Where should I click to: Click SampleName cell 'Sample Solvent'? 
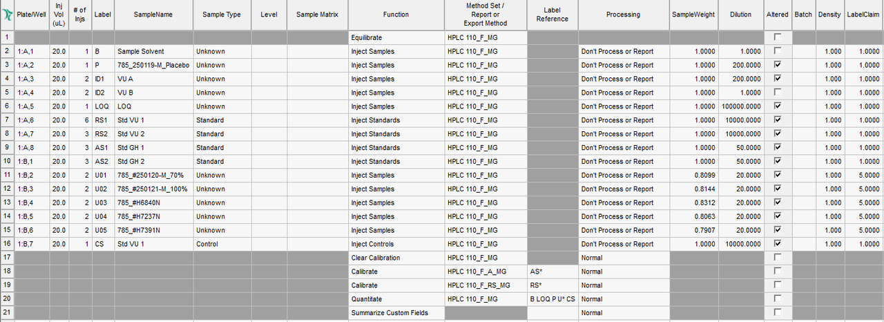[154, 51]
